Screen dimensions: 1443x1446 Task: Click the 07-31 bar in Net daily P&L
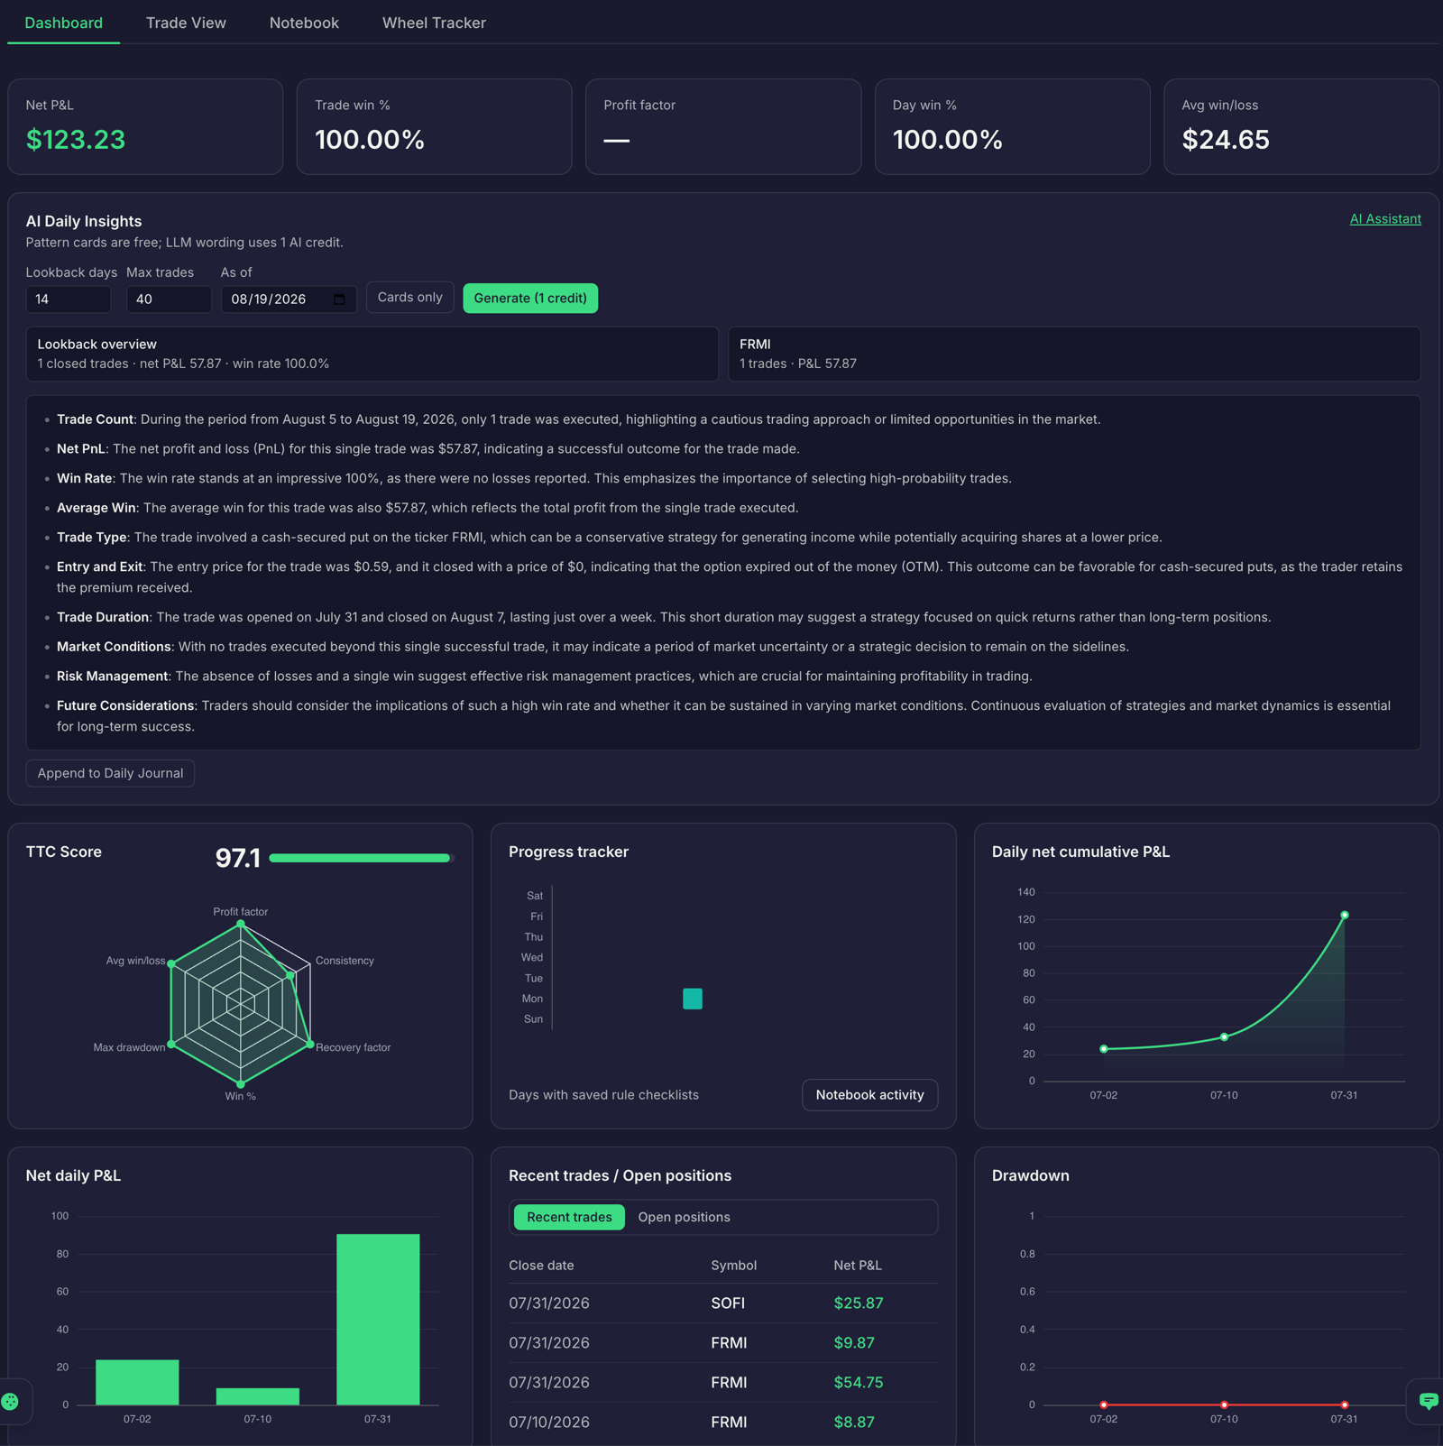(x=378, y=1319)
